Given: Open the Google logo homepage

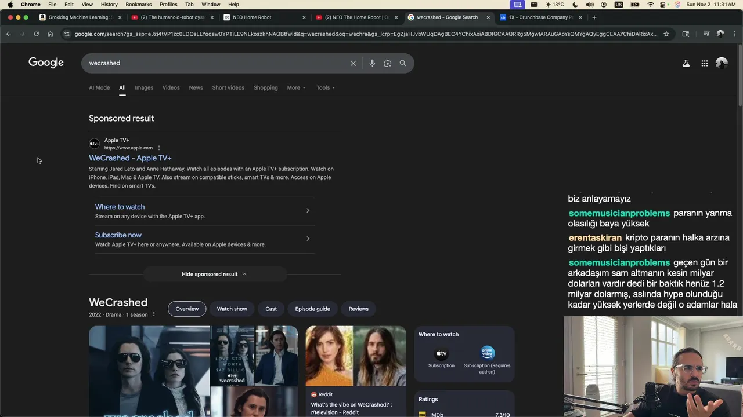Looking at the screenshot, I should [x=46, y=63].
